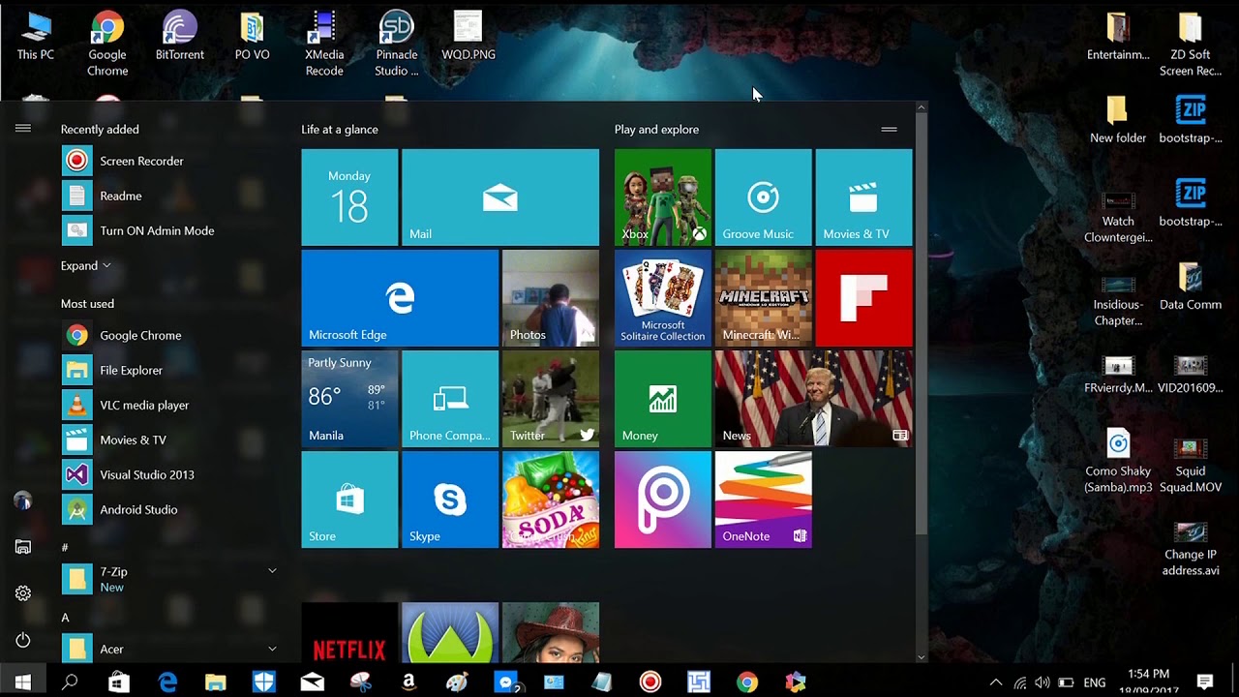Select the BitTorrent desktop icon
The height and width of the screenshot is (697, 1239).
point(180,36)
